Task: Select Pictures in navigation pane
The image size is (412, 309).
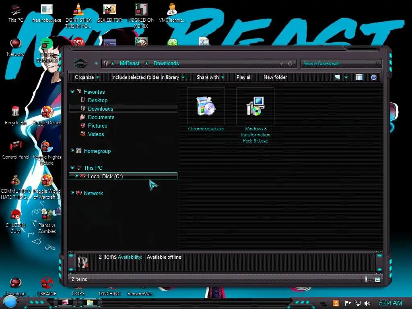Action: [x=97, y=126]
